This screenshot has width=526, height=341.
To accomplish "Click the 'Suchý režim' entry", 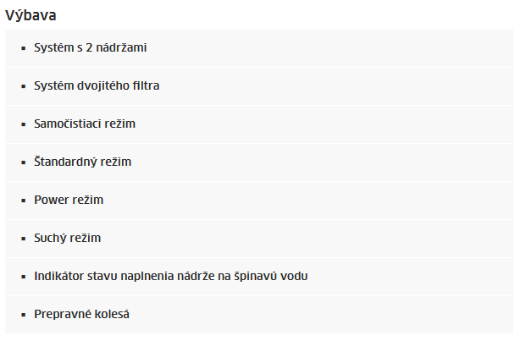I will tap(259, 239).
